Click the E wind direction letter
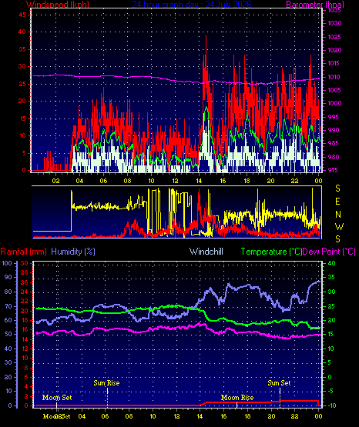Image resolution: width=359 pixels, height=427 pixels. coord(337,202)
